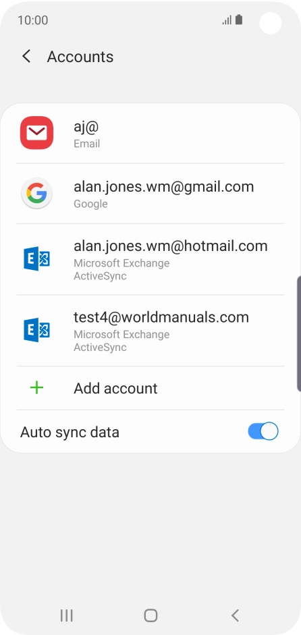Tap the Accounts page title
Viewport: 301px width, 635px height.
coord(80,57)
